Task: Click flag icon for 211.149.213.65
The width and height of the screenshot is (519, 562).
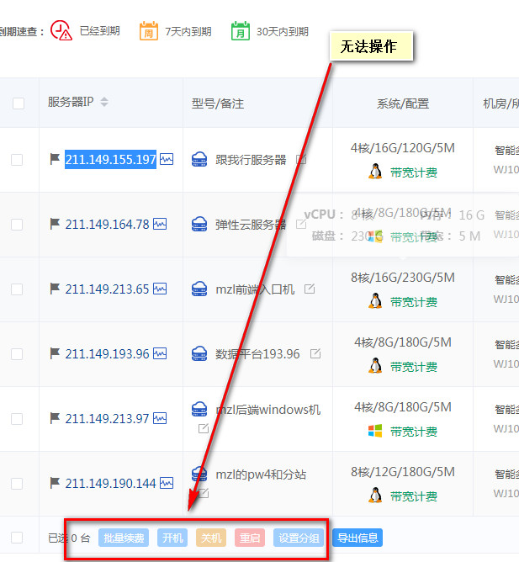Action: click(55, 289)
